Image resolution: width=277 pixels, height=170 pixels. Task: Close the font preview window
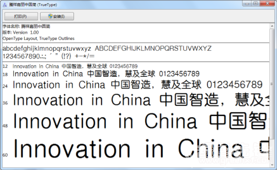267,3
